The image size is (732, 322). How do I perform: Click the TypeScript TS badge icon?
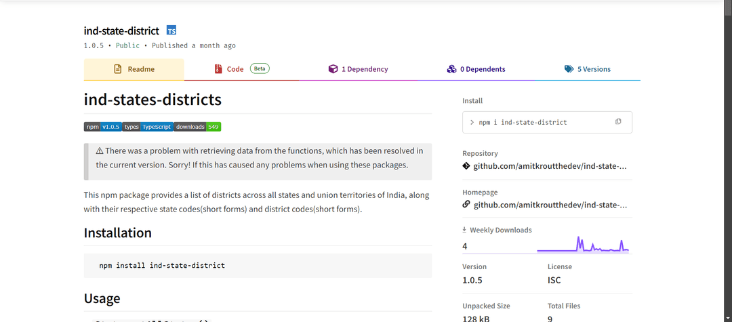[171, 31]
